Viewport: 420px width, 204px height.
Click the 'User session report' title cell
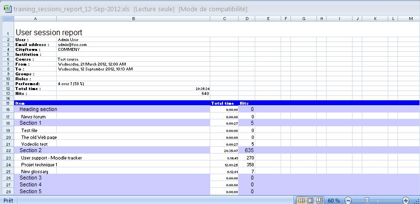pyautogui.click(x=49, y=32)
